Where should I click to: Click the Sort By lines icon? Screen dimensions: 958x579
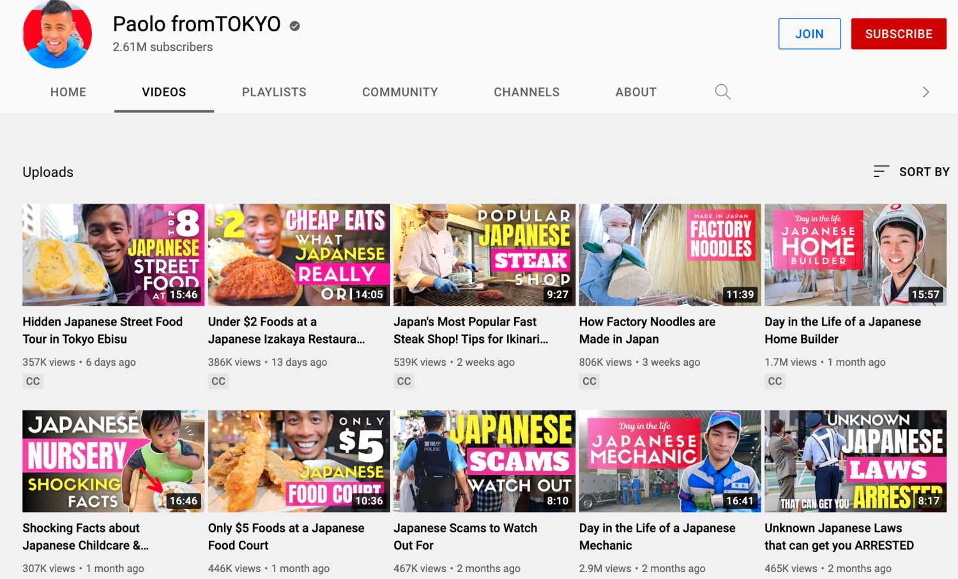(881, 172)
